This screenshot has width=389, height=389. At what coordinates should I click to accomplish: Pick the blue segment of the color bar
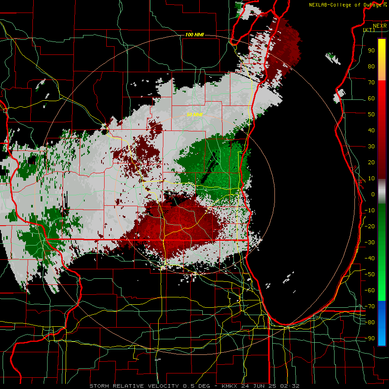pos(382,323)
